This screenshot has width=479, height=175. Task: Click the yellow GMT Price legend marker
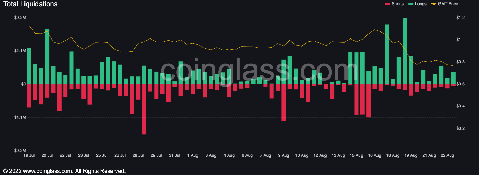point(434,4)
